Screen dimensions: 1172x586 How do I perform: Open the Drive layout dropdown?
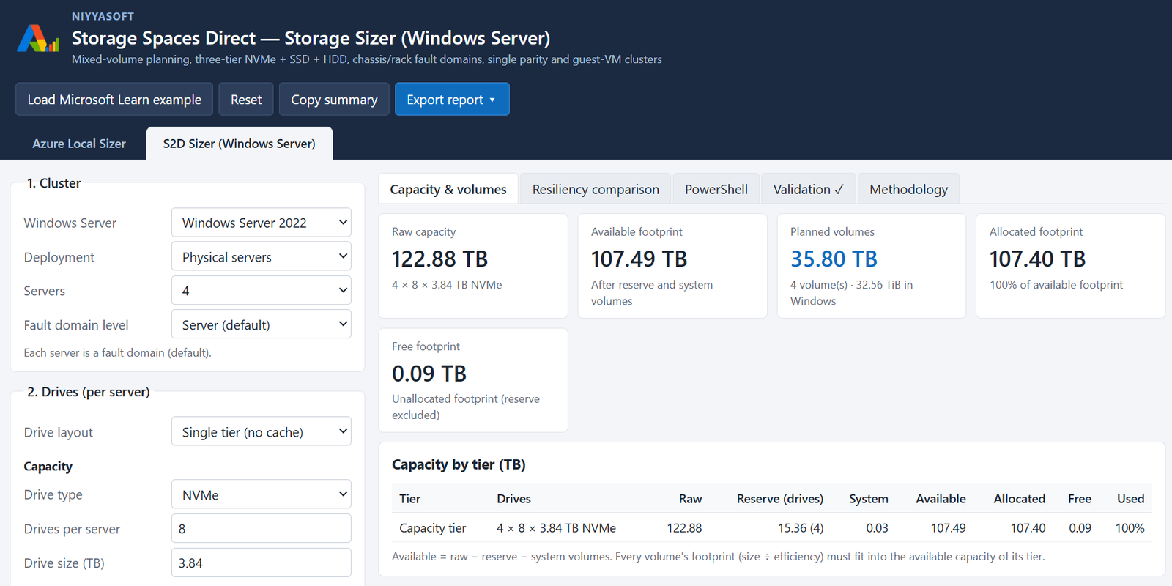point(262,432)
